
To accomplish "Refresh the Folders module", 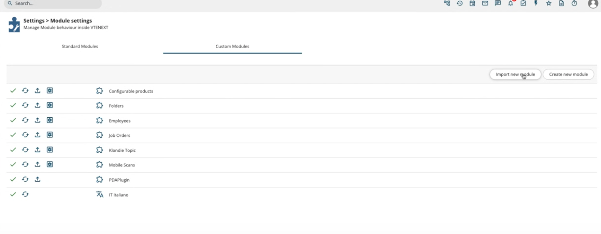I will [25, 105].
